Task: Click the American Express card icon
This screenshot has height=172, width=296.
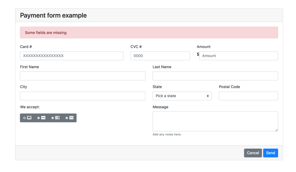Action: click(71, 118)
